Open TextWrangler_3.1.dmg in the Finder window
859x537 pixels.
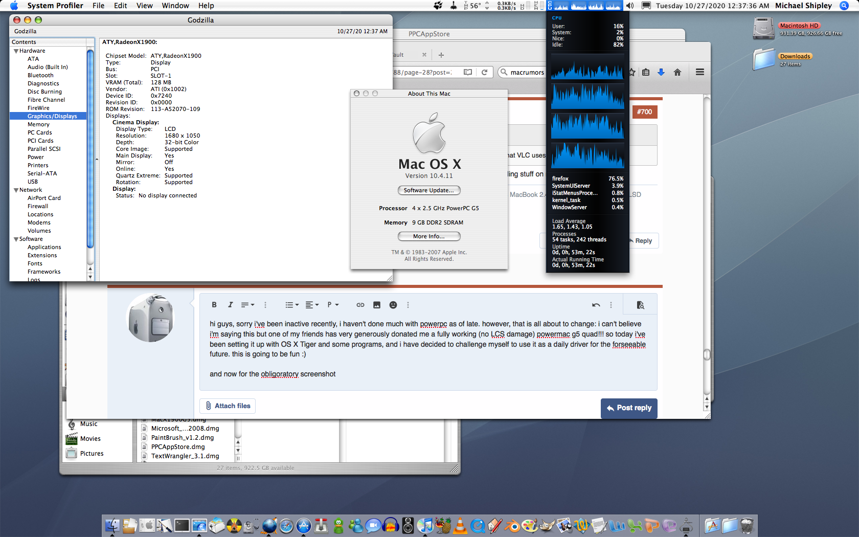185,456
